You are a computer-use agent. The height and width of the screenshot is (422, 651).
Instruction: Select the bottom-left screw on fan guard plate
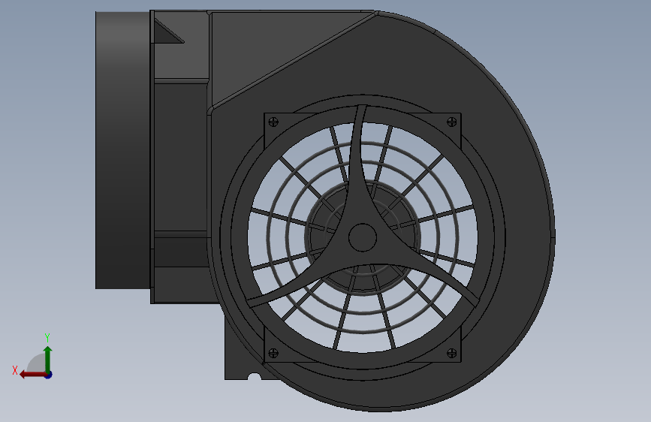pyautogui.click(x=273, y=354)
